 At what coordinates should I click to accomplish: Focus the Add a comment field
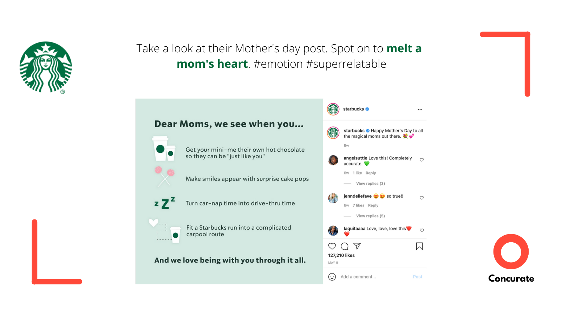(374, 277)
